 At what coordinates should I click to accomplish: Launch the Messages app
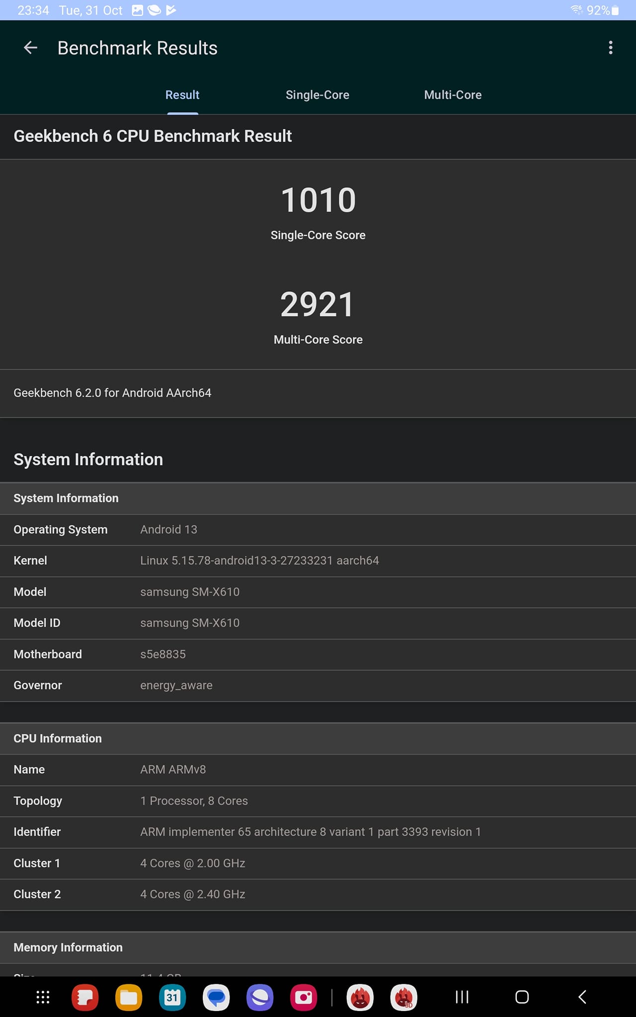[x=216, y=997]
